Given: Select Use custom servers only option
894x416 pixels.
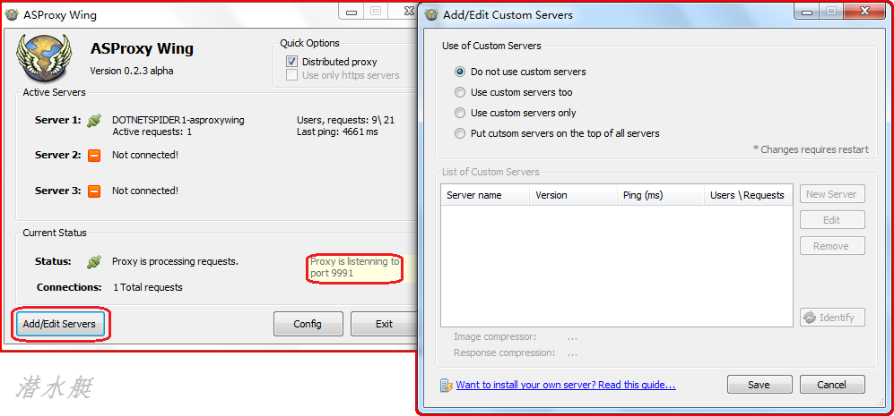Looking at the screenshot, I should (x=460, y=113).
